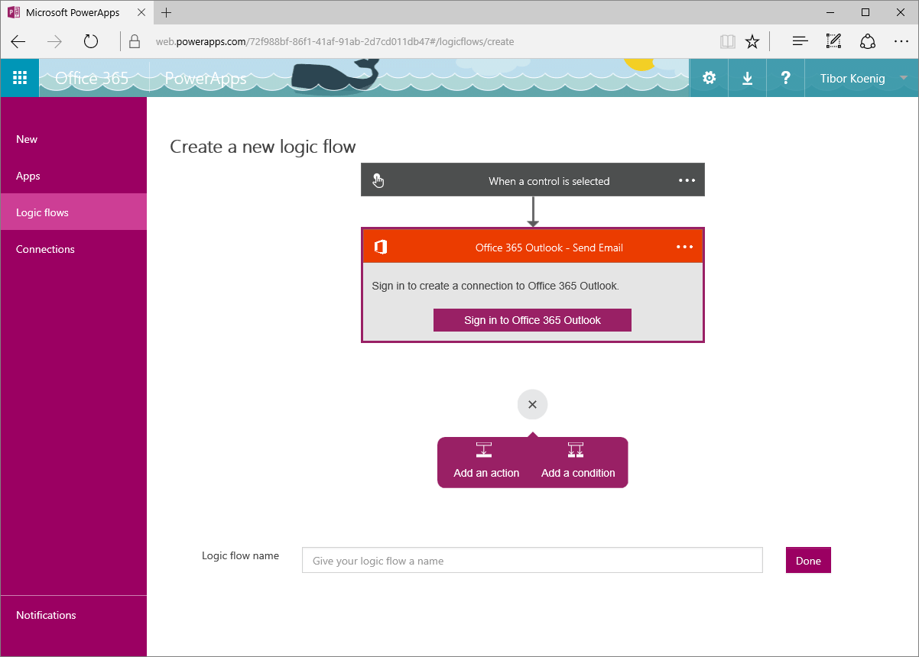The width and height of the screenshot is (919, 657).
Task: Refresh the page
Action: pos(91,41)
